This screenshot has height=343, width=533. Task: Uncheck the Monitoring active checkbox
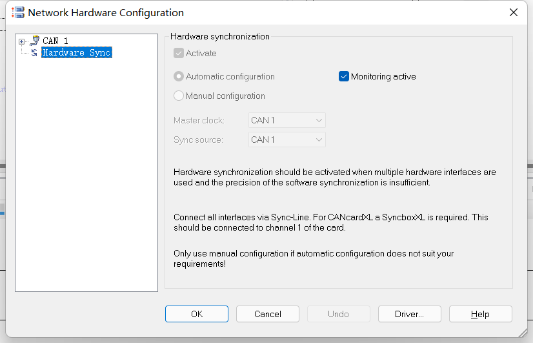coord(344,76)
